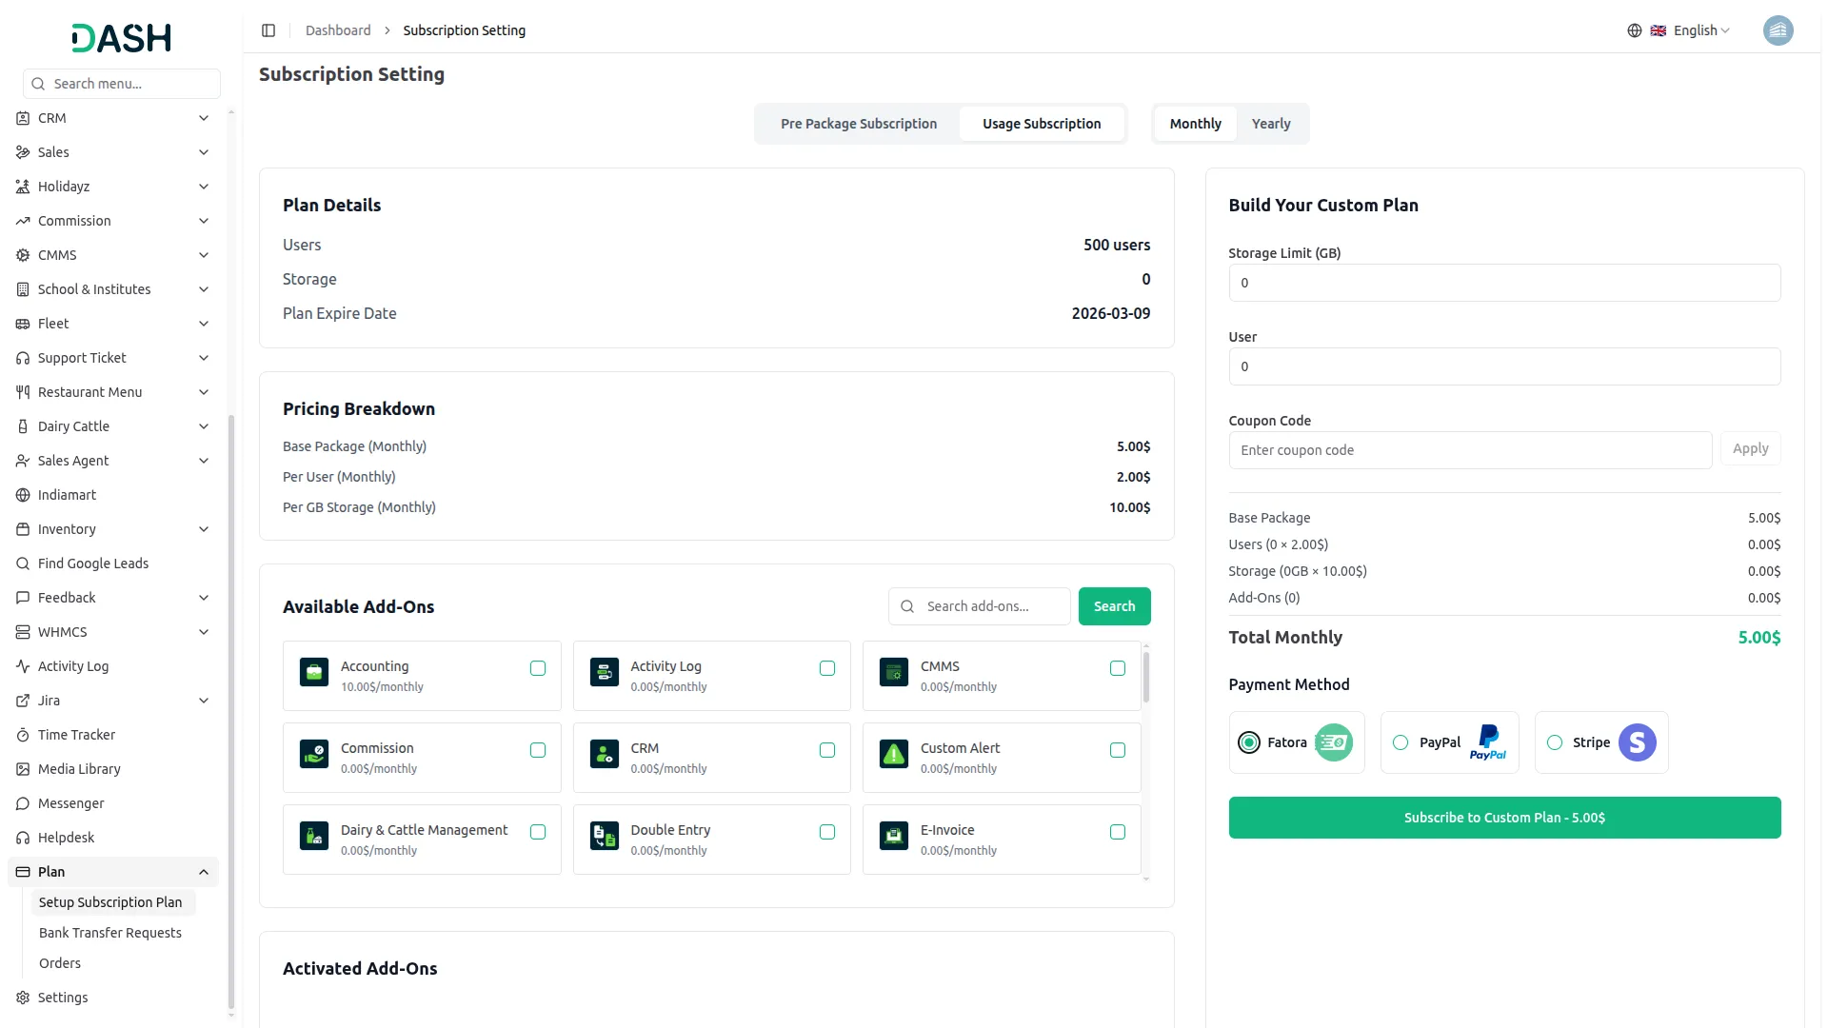Click the E-Invoice add-on icon
Viewport: 1828px width, 1028px height.
(x=894, y=836)
